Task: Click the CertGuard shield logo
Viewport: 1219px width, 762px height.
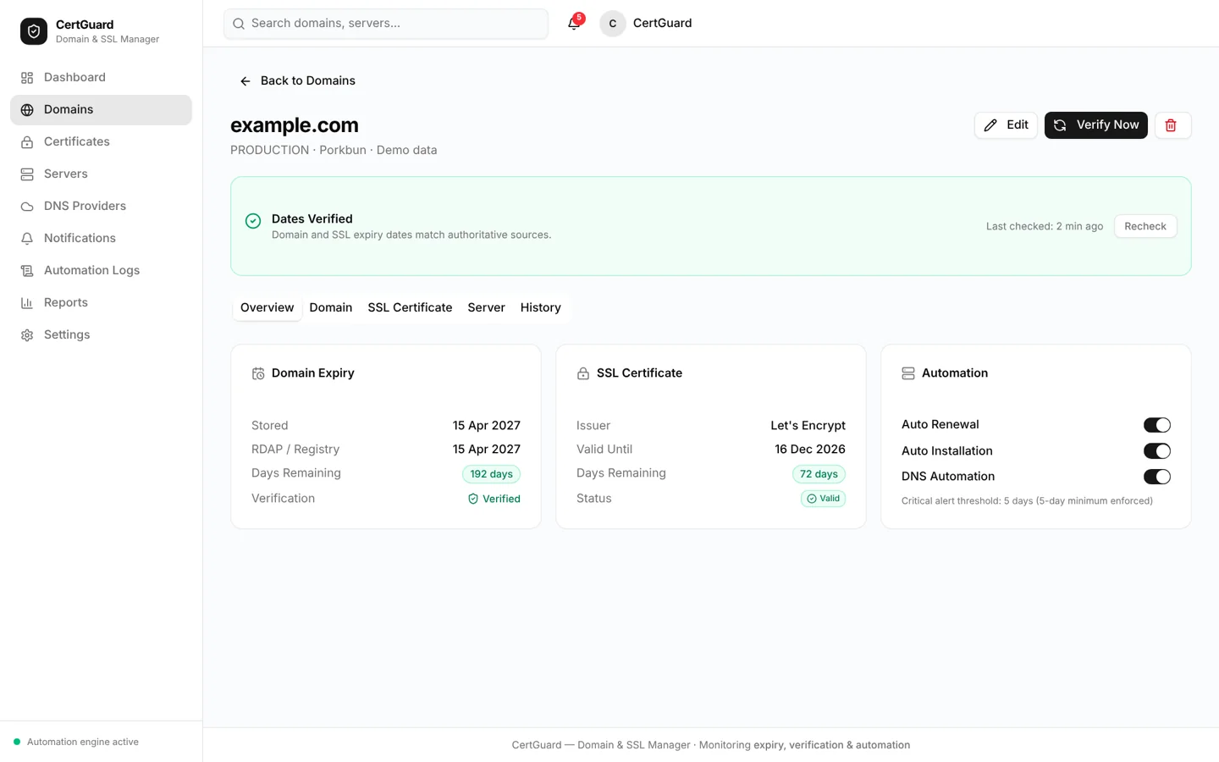Action: point(34,31)
